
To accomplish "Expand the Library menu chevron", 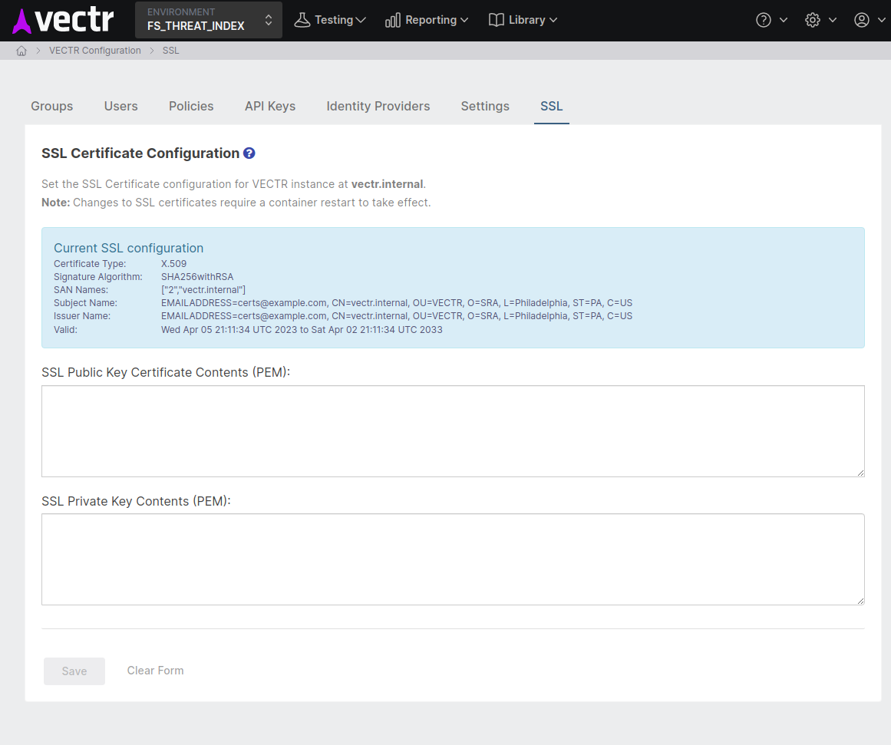I will 553,20.
